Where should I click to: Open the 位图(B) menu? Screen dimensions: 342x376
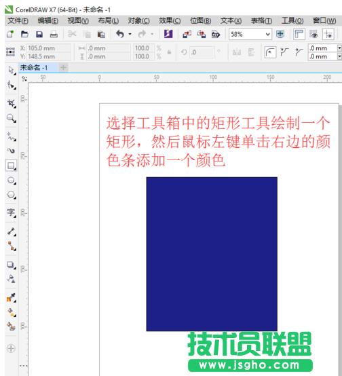200,21
